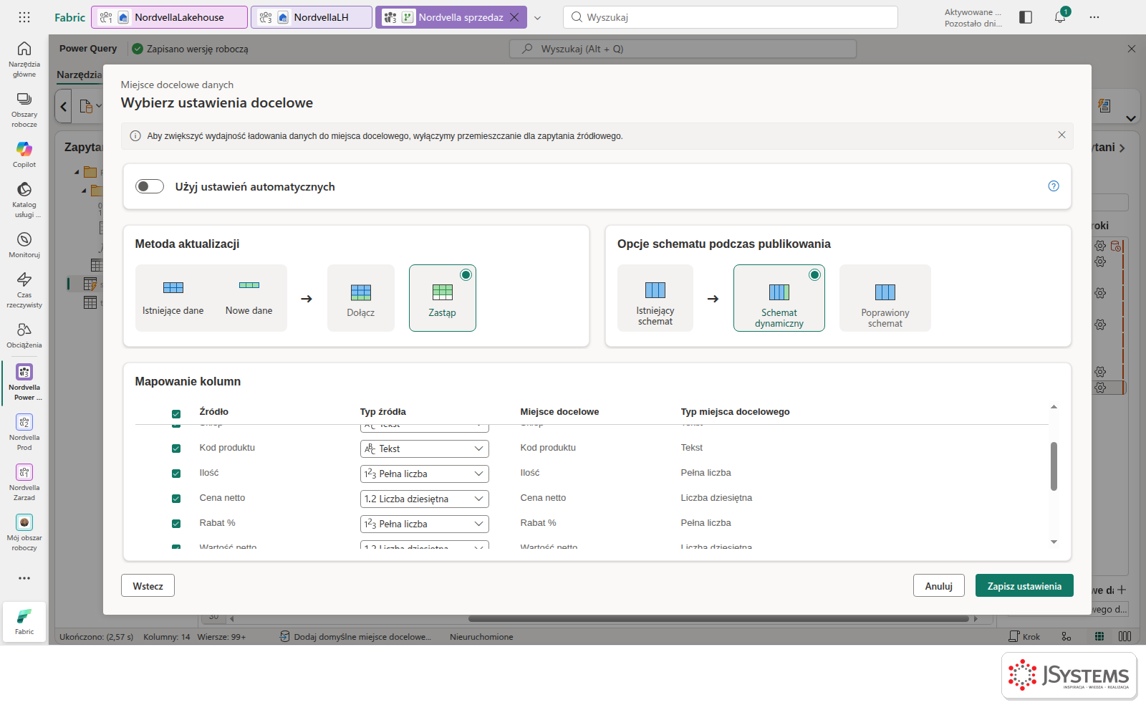1146x705 pixels.
Task: Open notifications bell icon
Action: tap(1060, 17)
